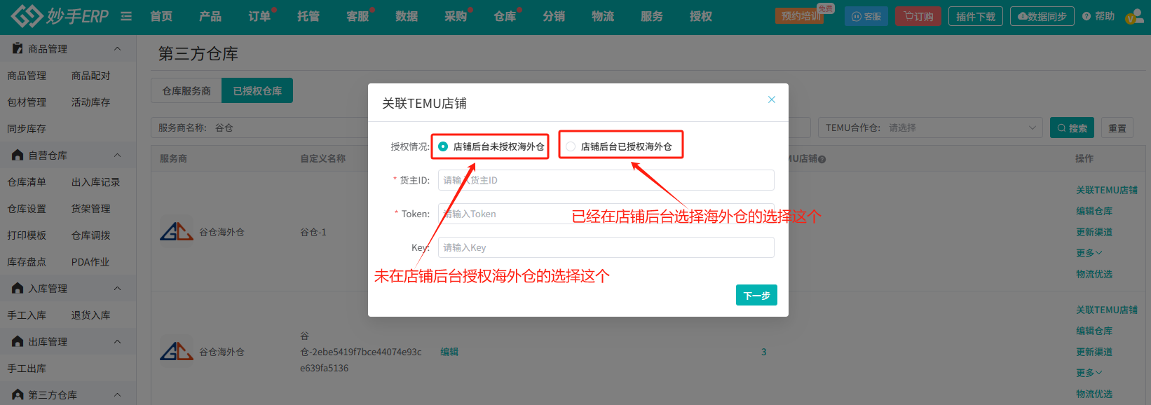Click the red 订购 button
The height and width of the screenshot is (405, 1151).
pos(918,16)
